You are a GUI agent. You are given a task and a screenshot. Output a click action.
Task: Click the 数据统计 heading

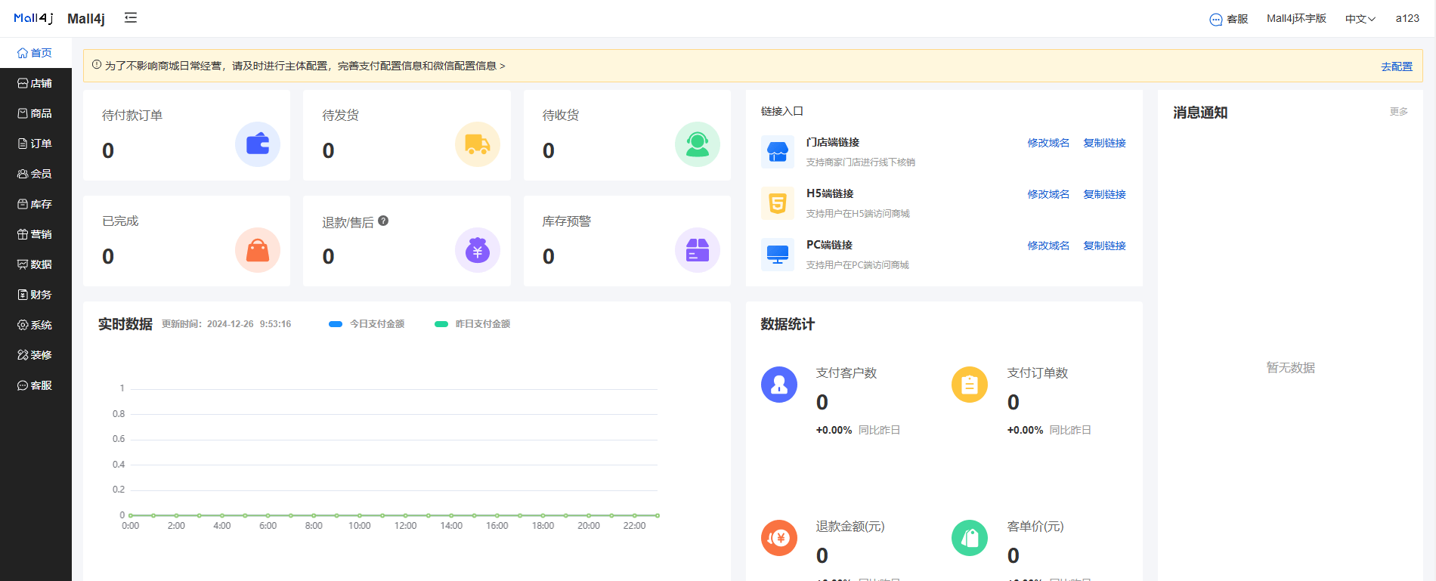[x=788, y=324]
